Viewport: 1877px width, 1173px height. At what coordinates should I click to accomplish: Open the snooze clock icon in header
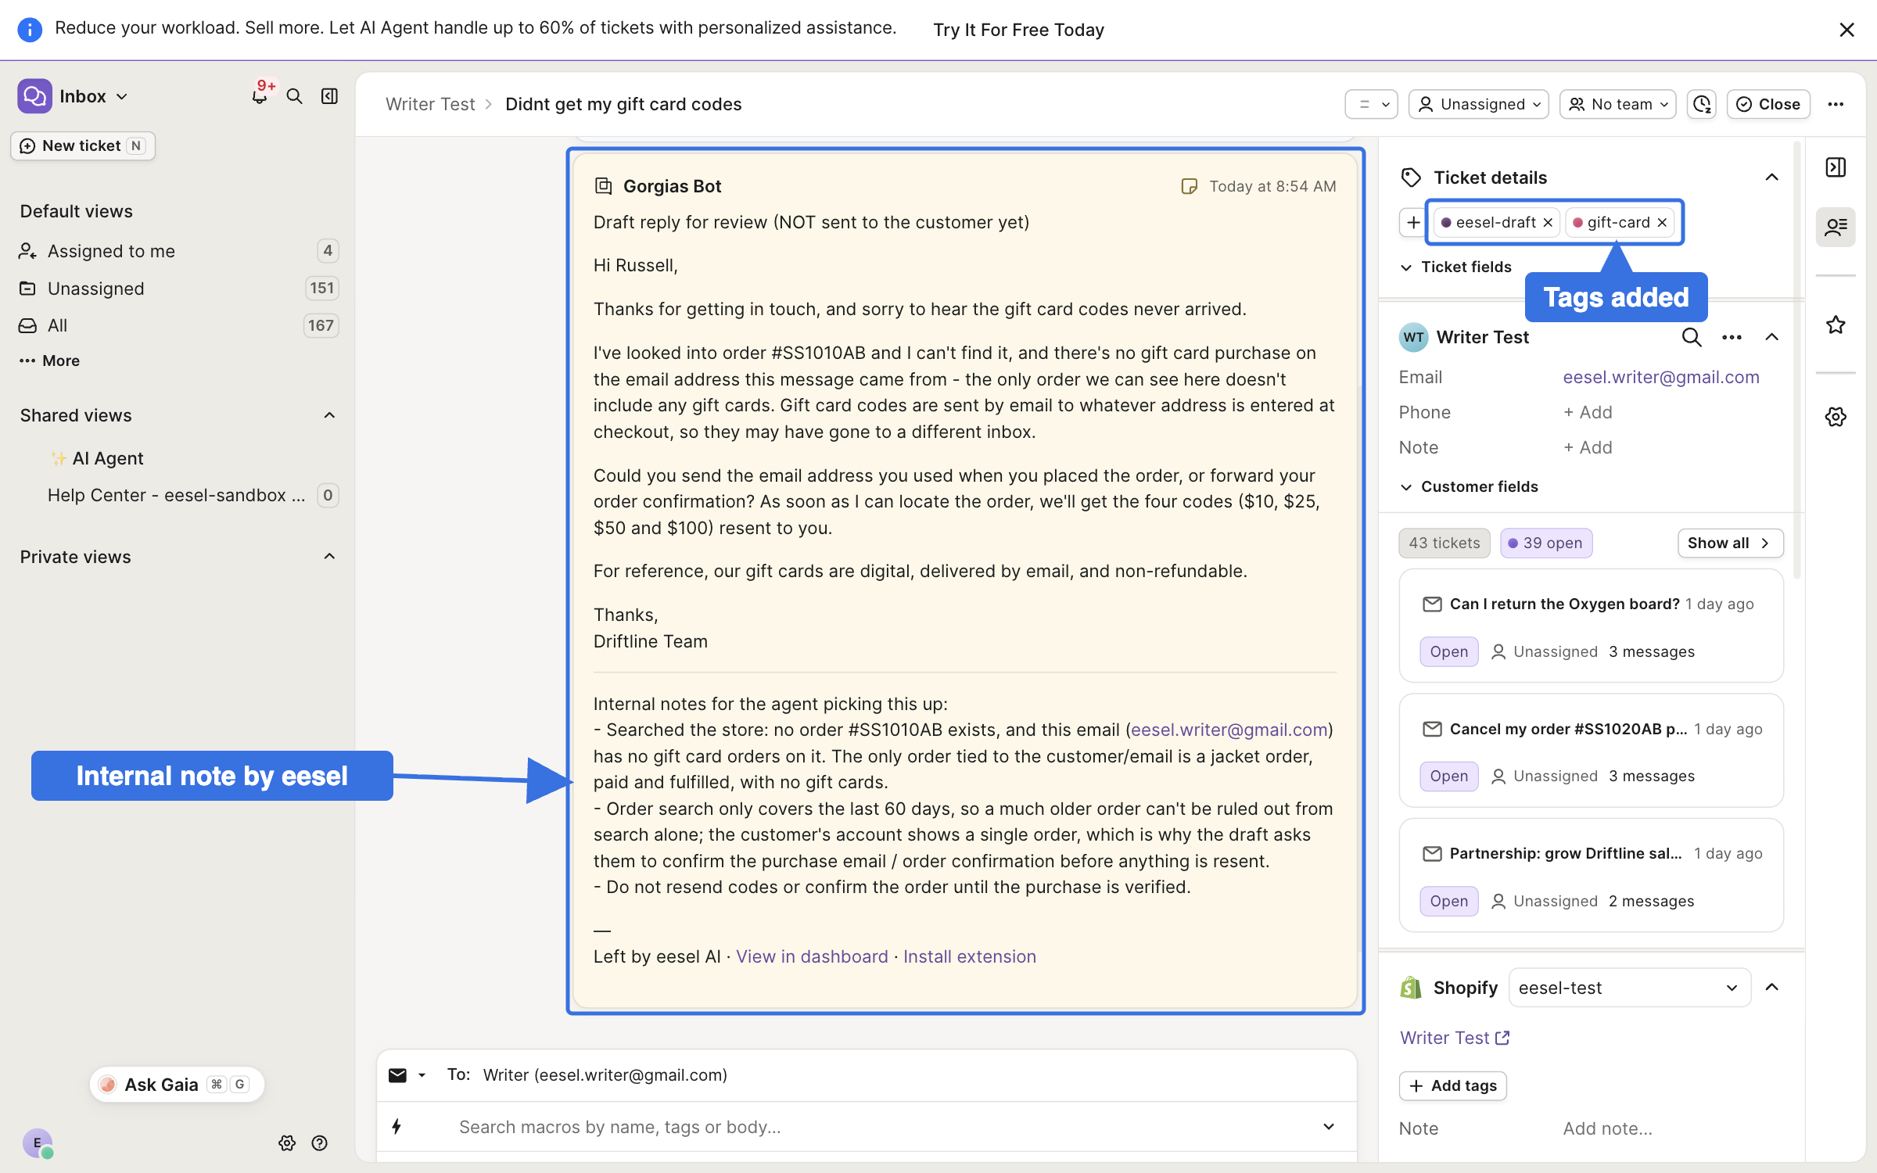tap(1702, 104)
